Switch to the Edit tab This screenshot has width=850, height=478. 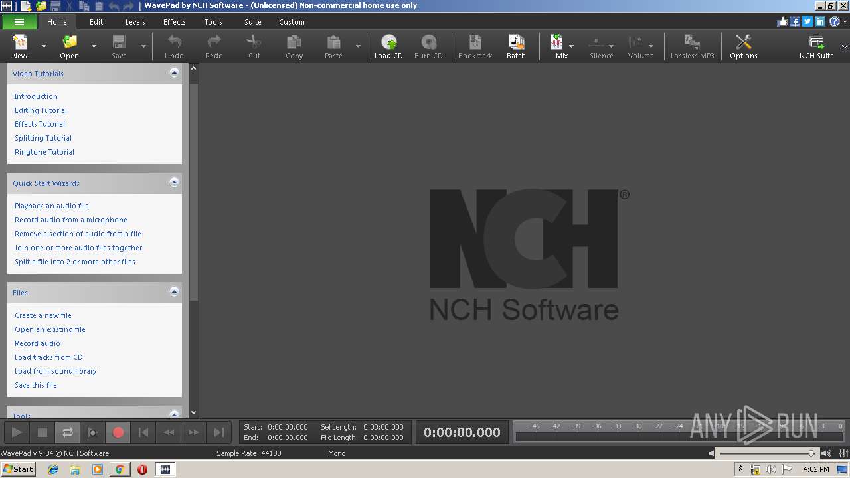(96, 22)
